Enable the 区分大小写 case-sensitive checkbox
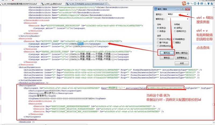Image resolution: width=215 pixels, height=125 pixels. (158, 39)
